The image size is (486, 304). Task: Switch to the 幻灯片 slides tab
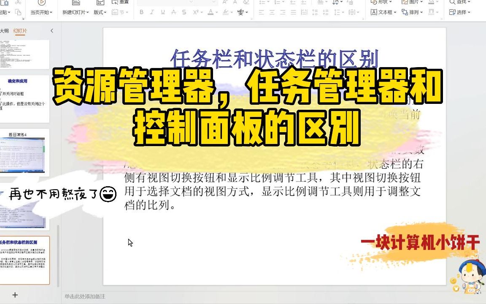(20, 31)
